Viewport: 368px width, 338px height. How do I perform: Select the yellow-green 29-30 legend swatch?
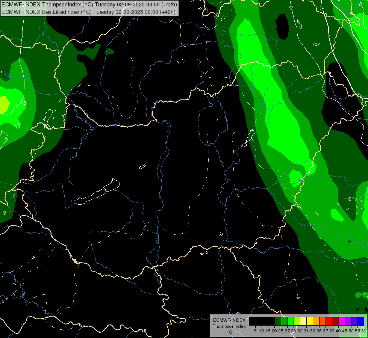pos(297,321)
